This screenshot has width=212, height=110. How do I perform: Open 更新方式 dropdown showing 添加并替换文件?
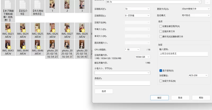click(196, 9)
